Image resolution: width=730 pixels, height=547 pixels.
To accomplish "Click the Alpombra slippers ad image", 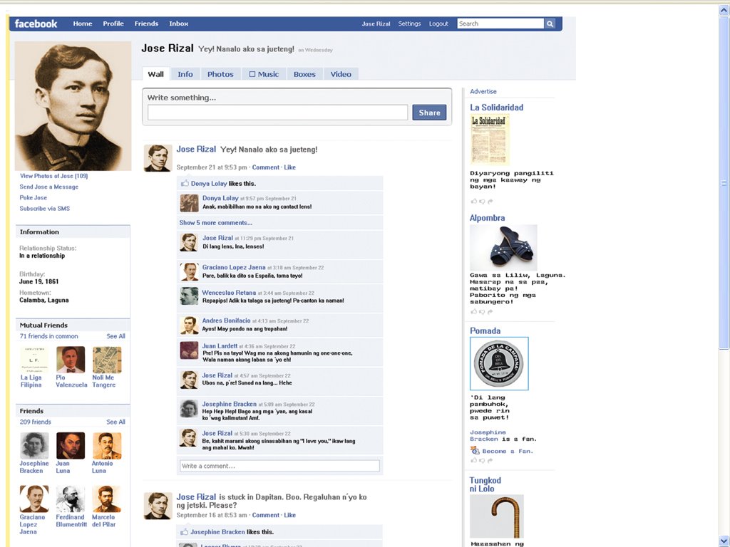I will click(503, 247).
